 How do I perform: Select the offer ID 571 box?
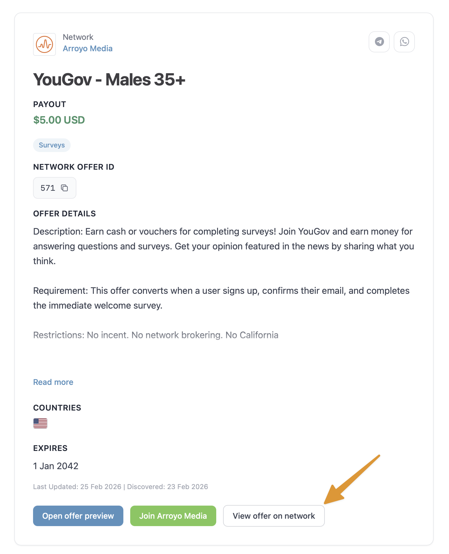coord(55,188)
